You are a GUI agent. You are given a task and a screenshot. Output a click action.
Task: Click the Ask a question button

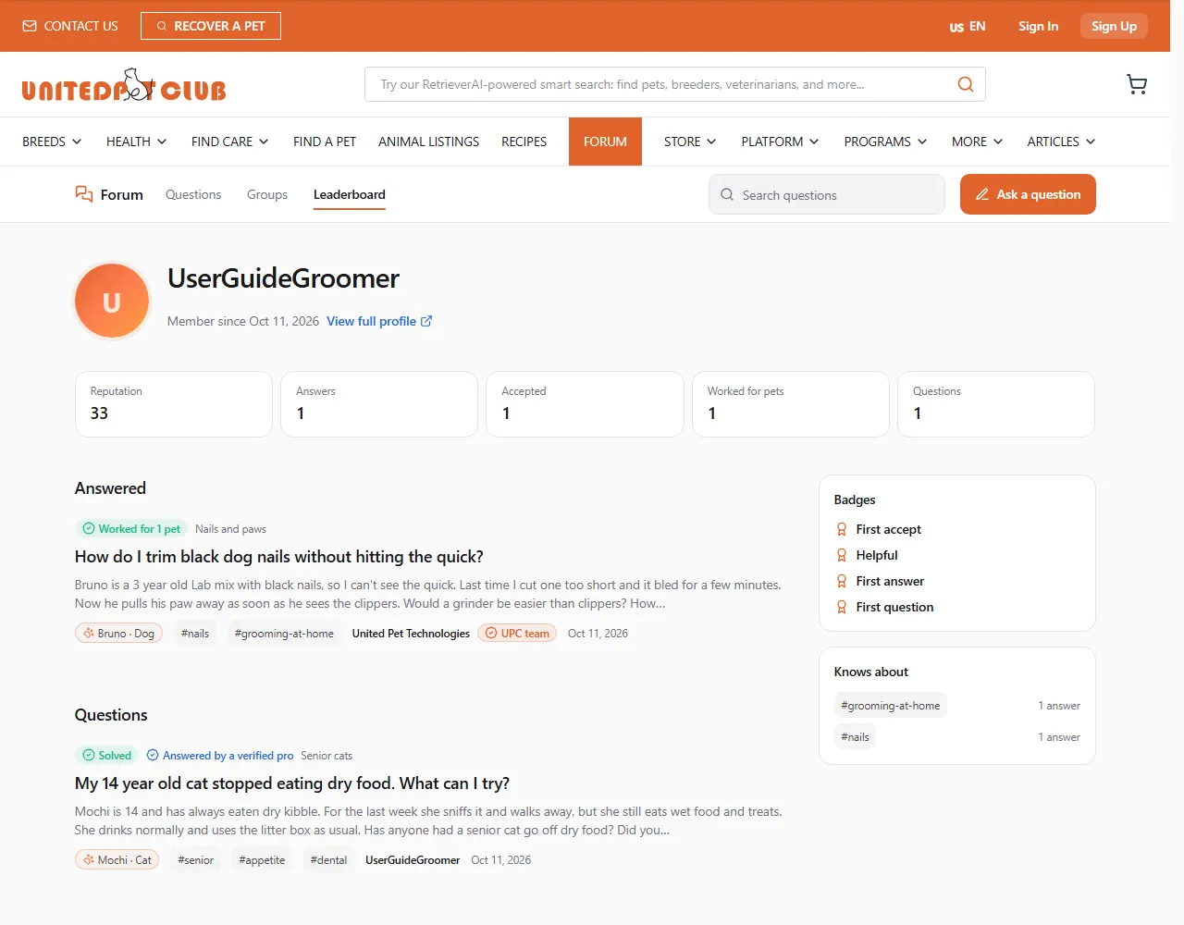[x=1028, y=194]
